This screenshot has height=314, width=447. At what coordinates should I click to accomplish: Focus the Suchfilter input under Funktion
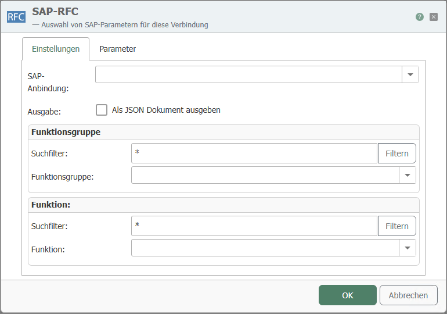254,226
